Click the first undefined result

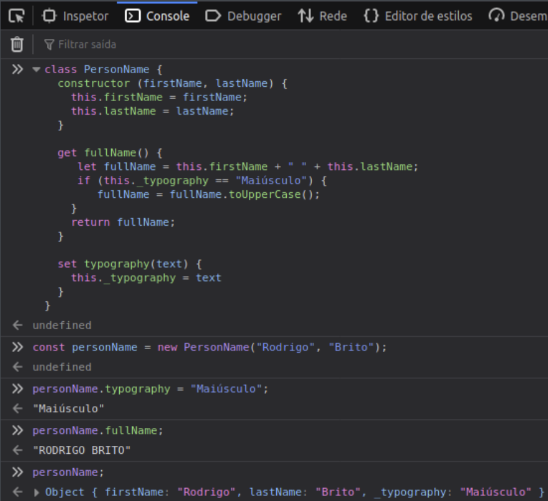click(x=61, y=325)
